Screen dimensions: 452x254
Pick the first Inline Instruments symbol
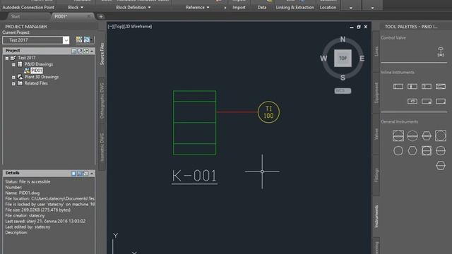398,86
